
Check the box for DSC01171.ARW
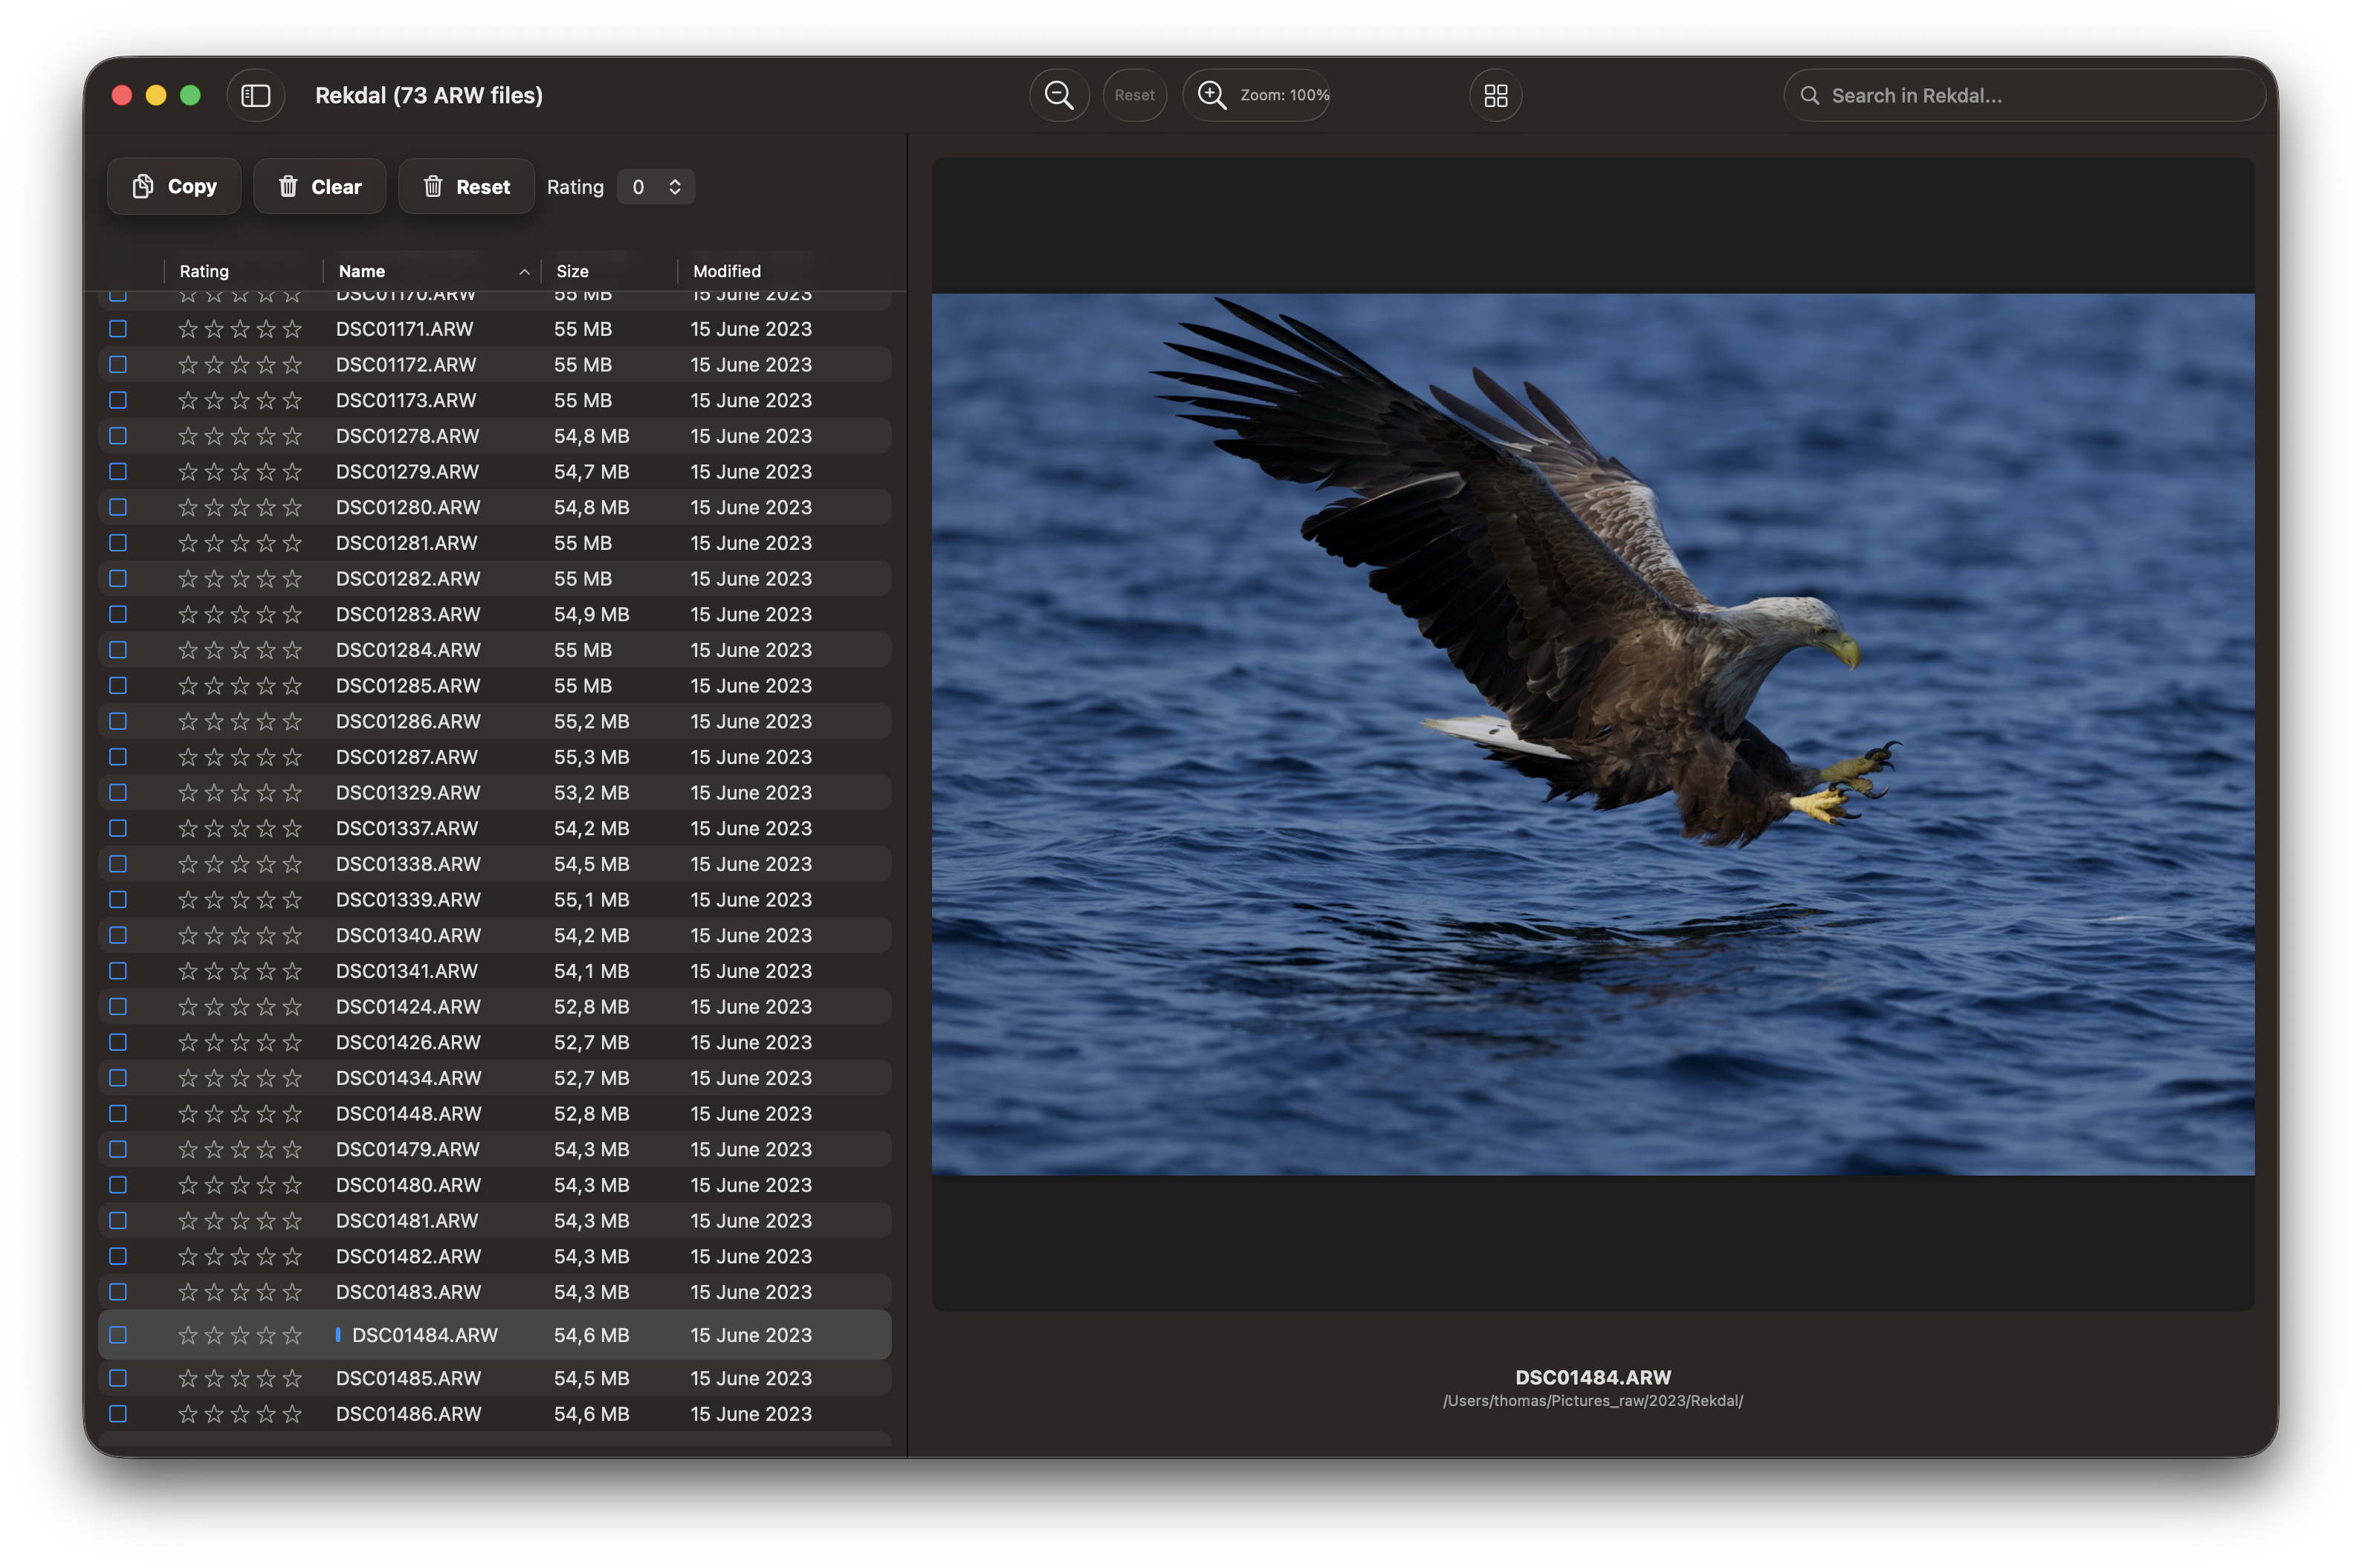tap(118, 329)
